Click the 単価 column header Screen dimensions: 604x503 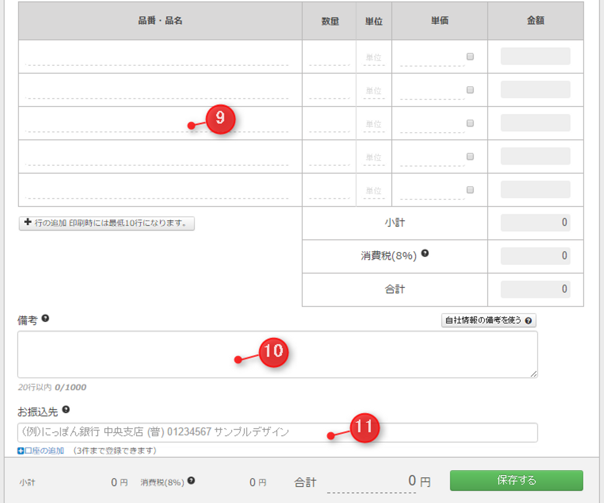pyautogui.click(x=440, y=21)
